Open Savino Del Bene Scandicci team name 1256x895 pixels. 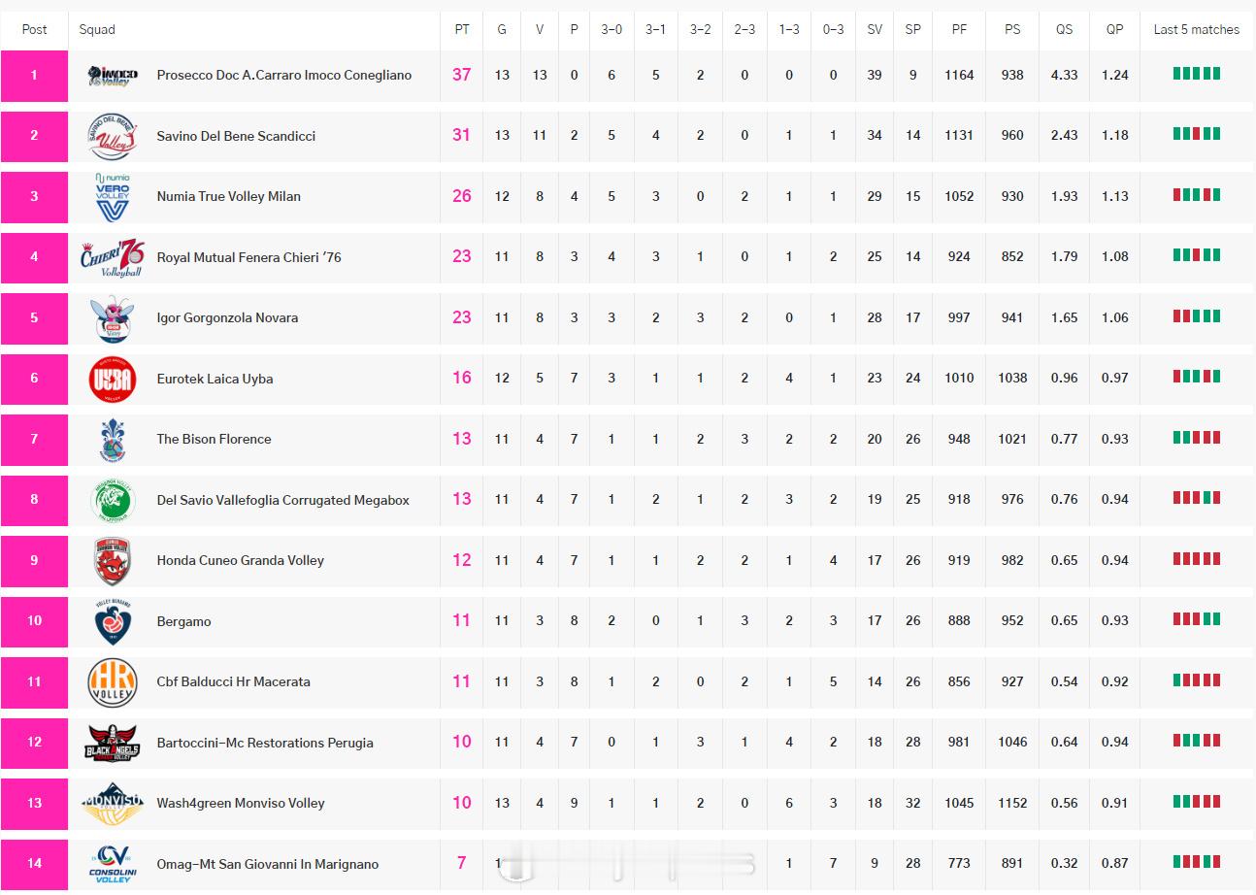pyautogui.click(x=236, y=136)
